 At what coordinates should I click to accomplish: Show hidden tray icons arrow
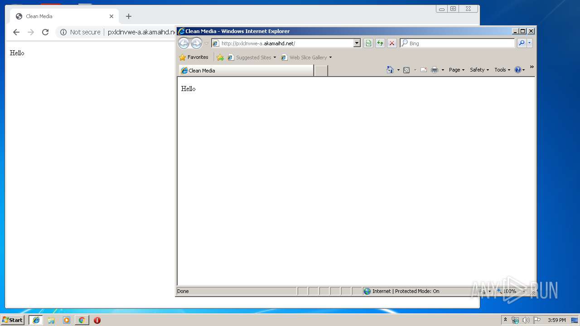(x=505, y=320)
